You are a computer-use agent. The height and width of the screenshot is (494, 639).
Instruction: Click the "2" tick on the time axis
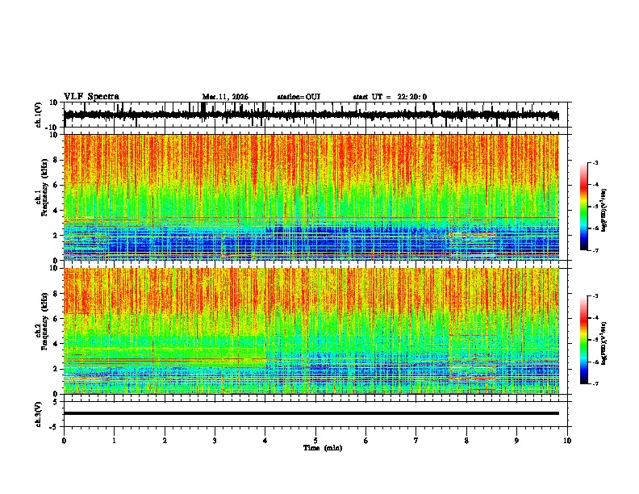[x=165, y=441]
